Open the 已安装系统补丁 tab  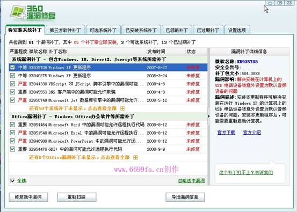point(141,30)
